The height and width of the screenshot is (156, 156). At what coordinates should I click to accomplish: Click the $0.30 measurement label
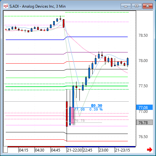(96, 105)
